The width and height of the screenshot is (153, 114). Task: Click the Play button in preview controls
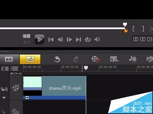[x=40, y=39]
